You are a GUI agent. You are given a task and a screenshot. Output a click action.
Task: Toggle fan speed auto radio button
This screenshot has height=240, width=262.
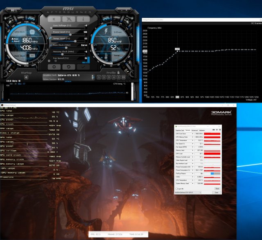49,61
